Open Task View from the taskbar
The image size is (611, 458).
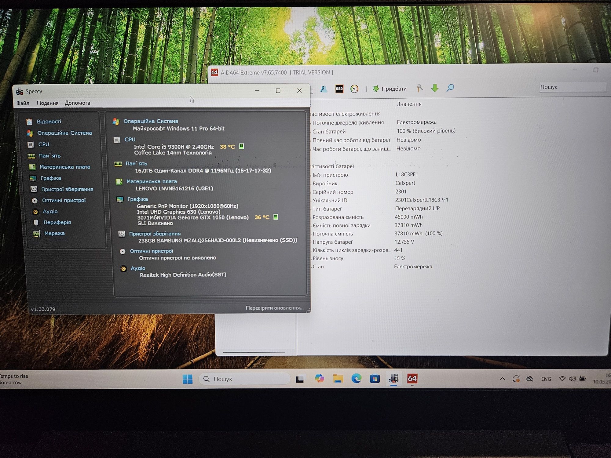[300, 379]
